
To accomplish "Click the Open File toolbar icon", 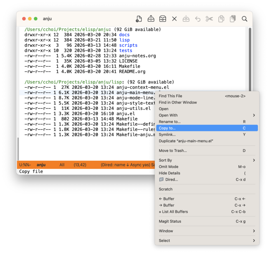I will pos(151,19).
